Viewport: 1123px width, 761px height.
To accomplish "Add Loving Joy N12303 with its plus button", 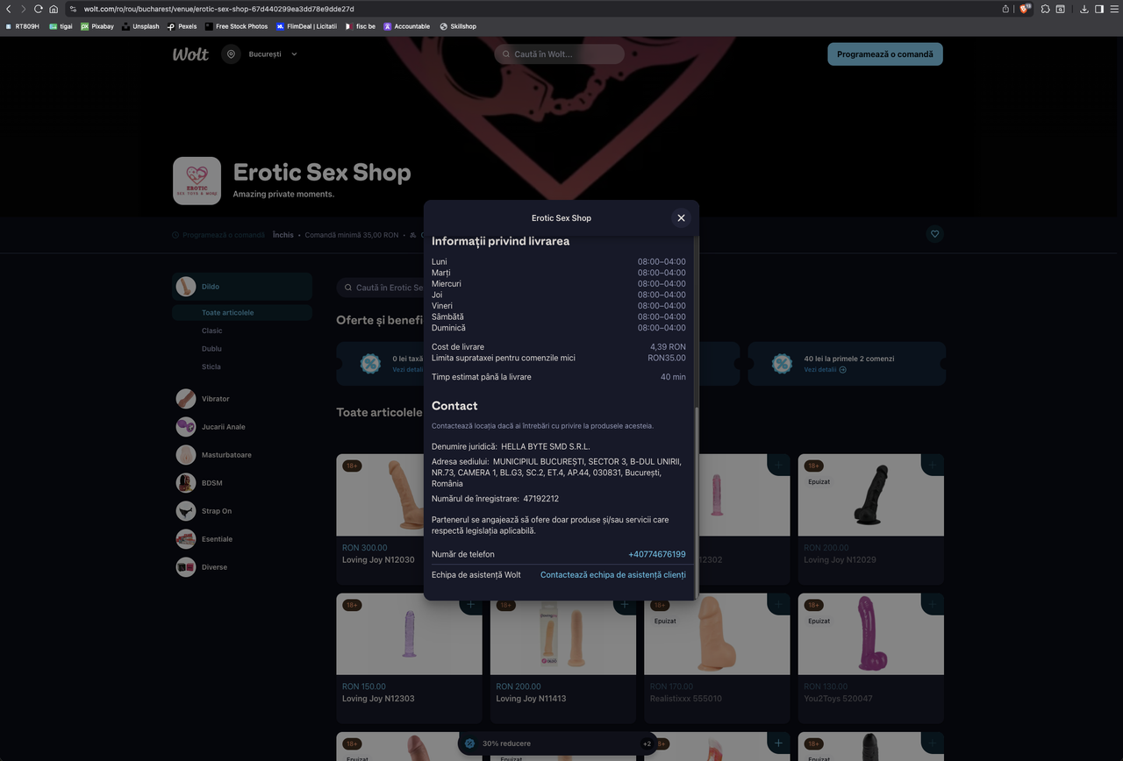I will coord(471,604).
